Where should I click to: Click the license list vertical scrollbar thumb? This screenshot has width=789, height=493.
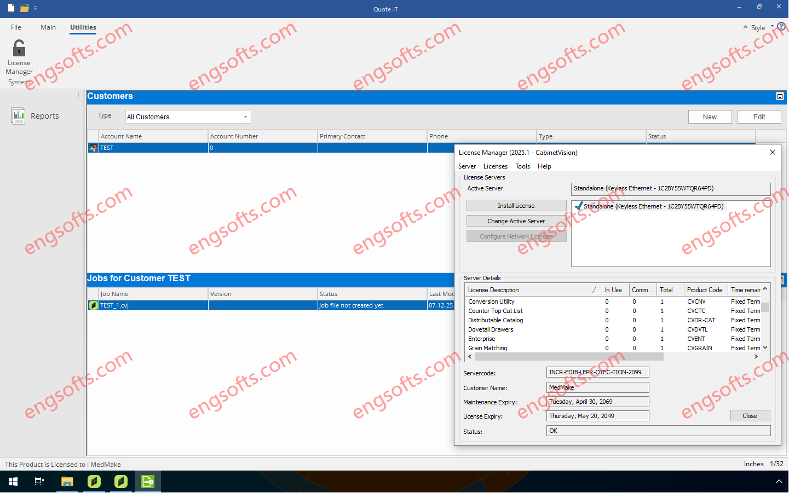(x=765, y=307)
